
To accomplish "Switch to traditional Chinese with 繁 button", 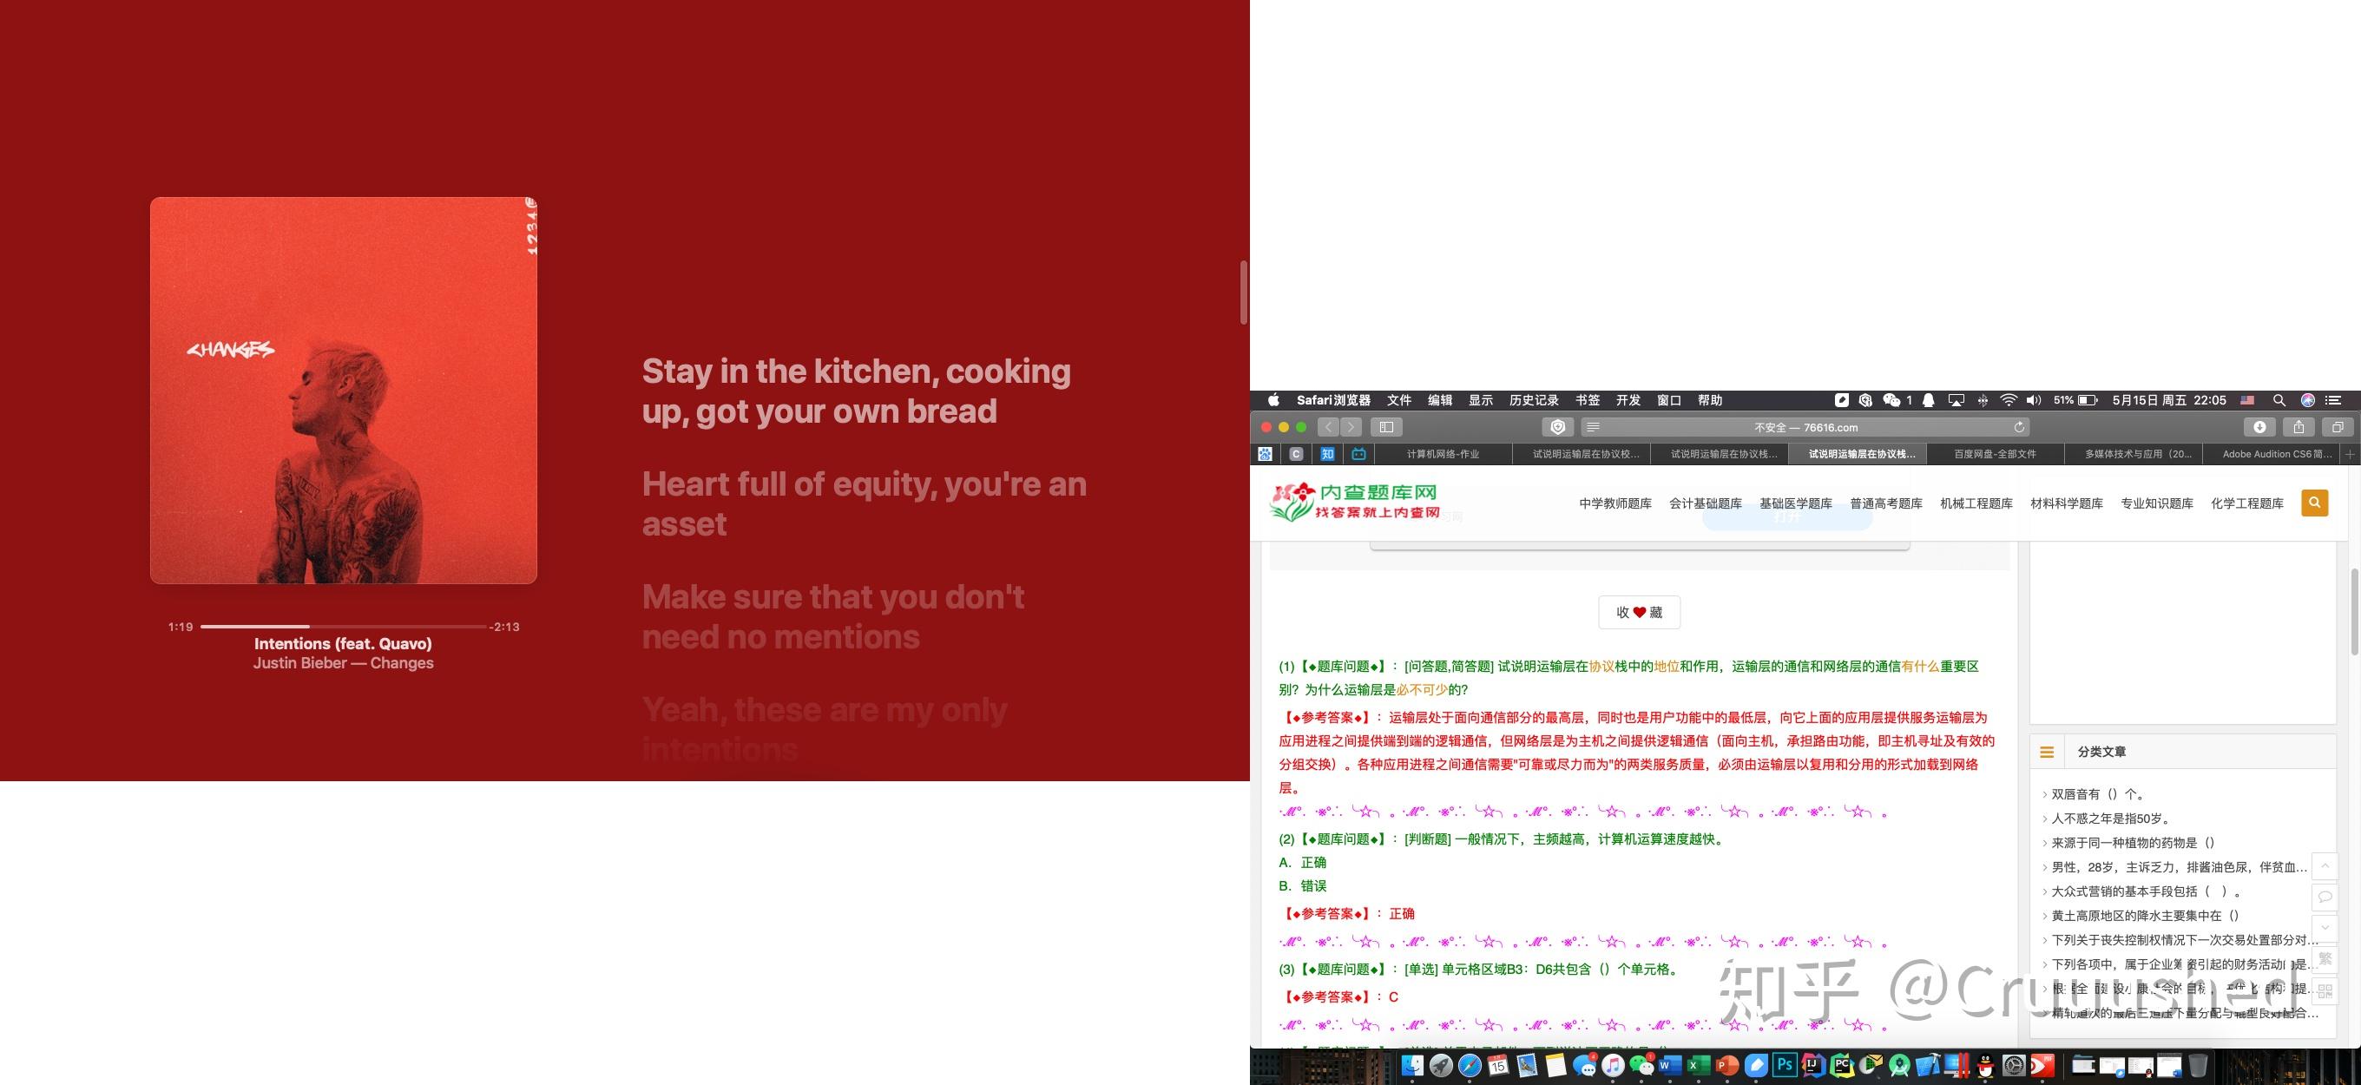I will (2325, 959).
